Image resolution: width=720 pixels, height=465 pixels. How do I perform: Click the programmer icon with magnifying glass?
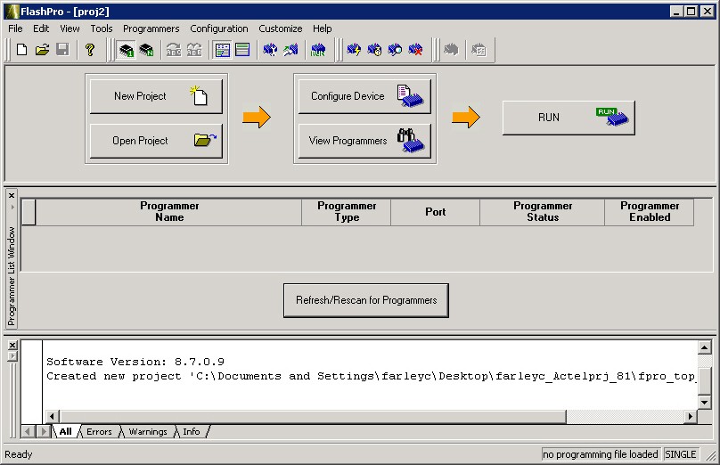pos(395,50)
